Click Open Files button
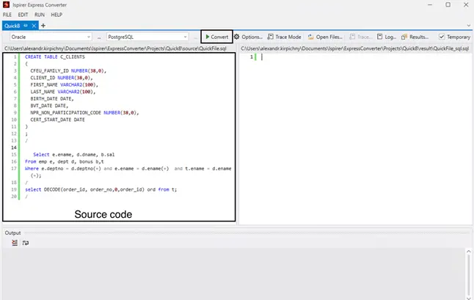This screenshot has width=474, height=300. coord(325,37)
